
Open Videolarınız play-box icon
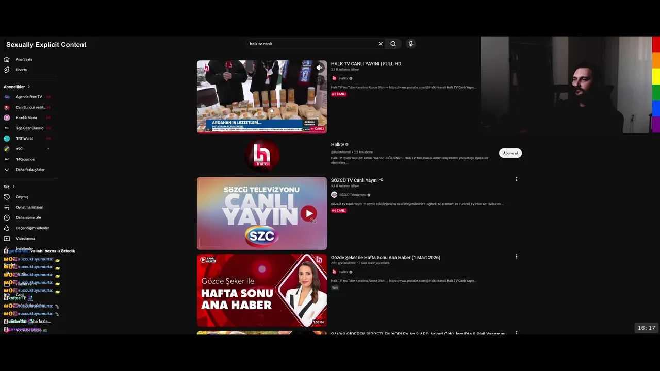(7, 239)
